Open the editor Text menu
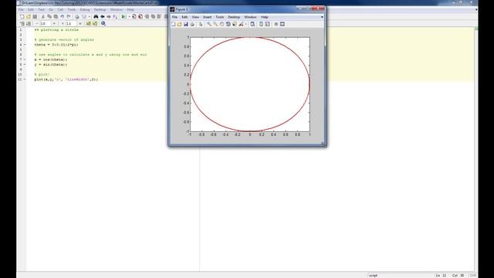494x278 pixels. 41,10
